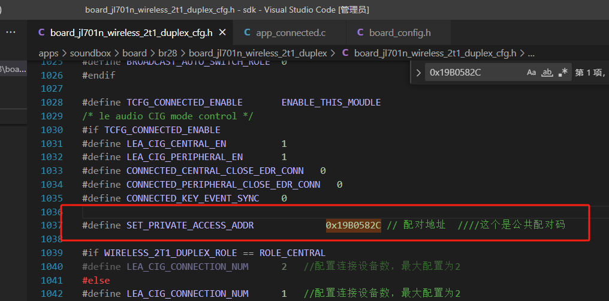Click the highlighted 0x19B0582C match in code
Screen dimensions: 609x301
[x=354, y=225]
